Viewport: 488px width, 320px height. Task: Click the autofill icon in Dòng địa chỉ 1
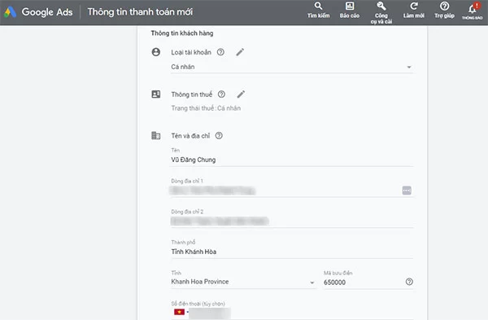click(x=407, y=191)
